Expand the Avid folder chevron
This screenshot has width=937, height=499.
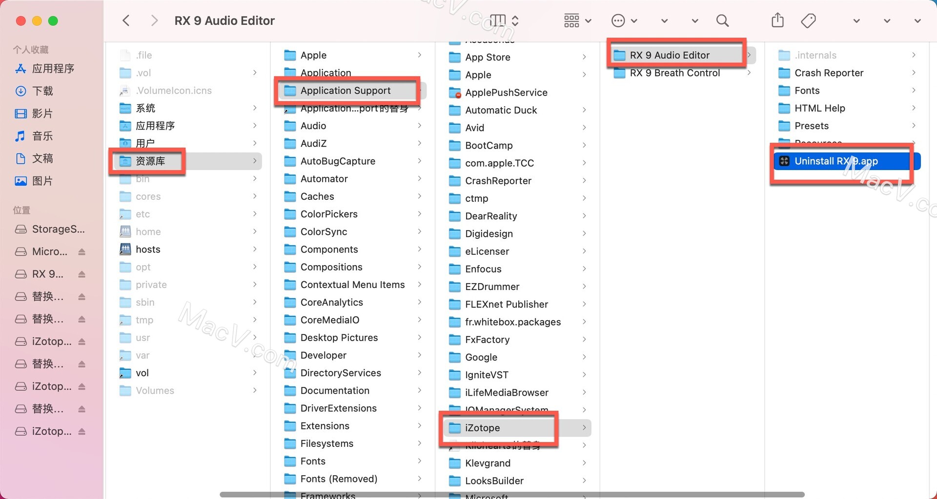[584, 128]
